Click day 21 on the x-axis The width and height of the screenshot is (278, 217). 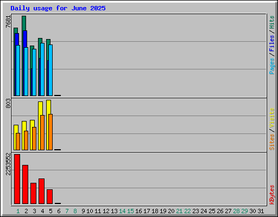179,211
